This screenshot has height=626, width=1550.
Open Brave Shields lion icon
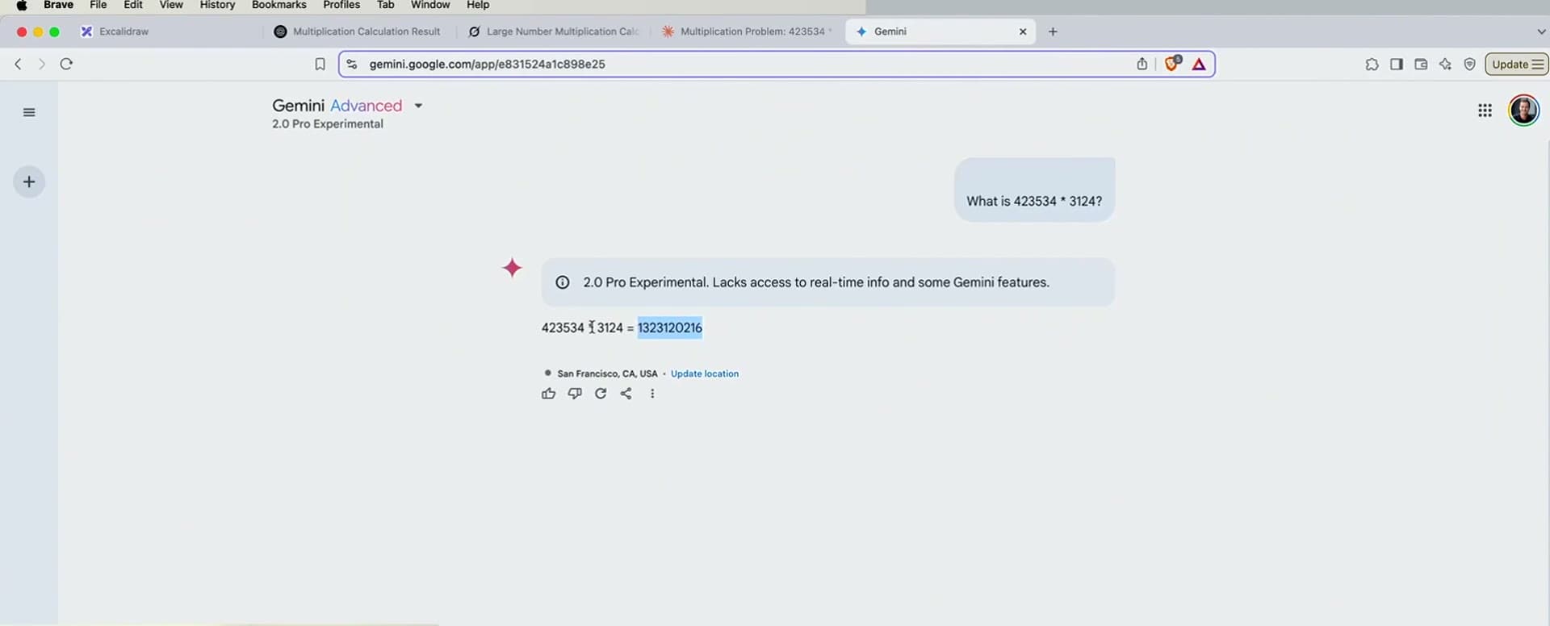tap(1172, 63)
